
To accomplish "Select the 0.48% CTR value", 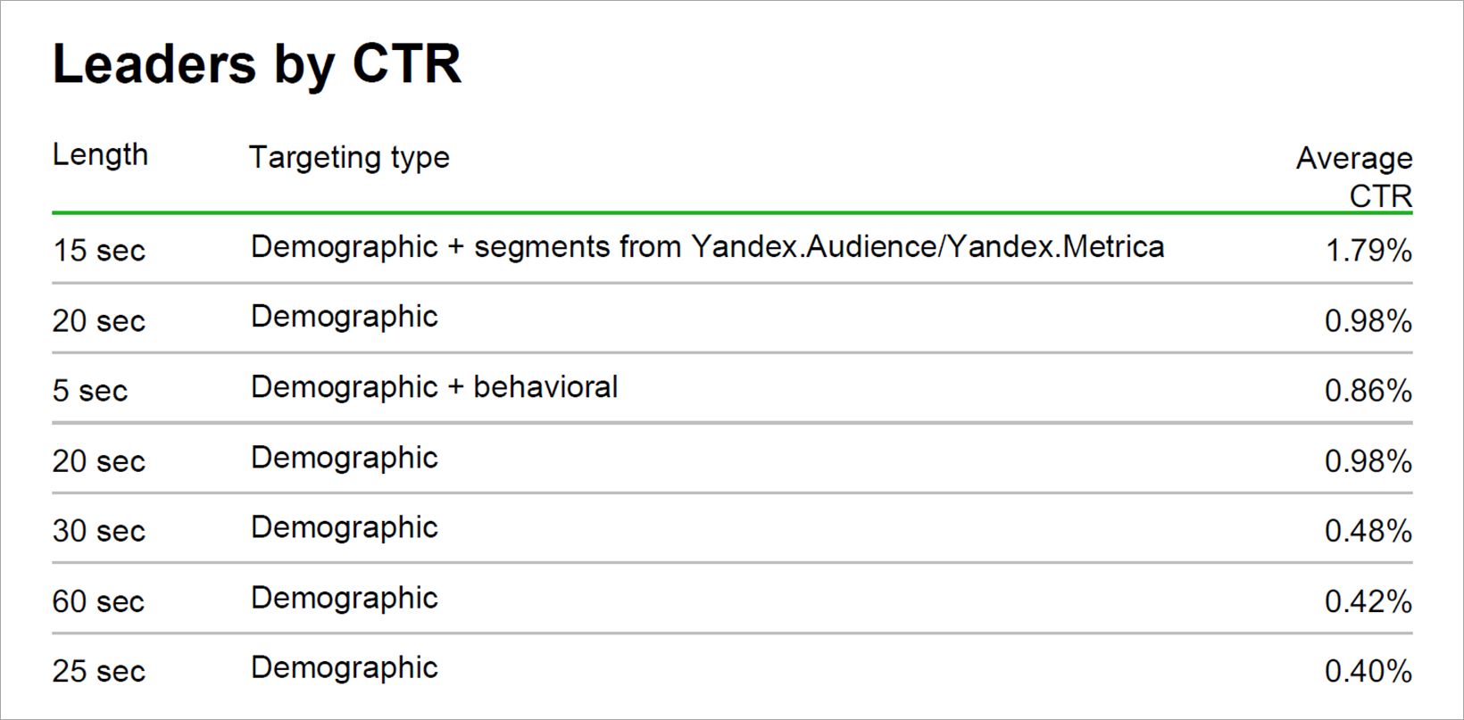I will (x=1368, y=531).
